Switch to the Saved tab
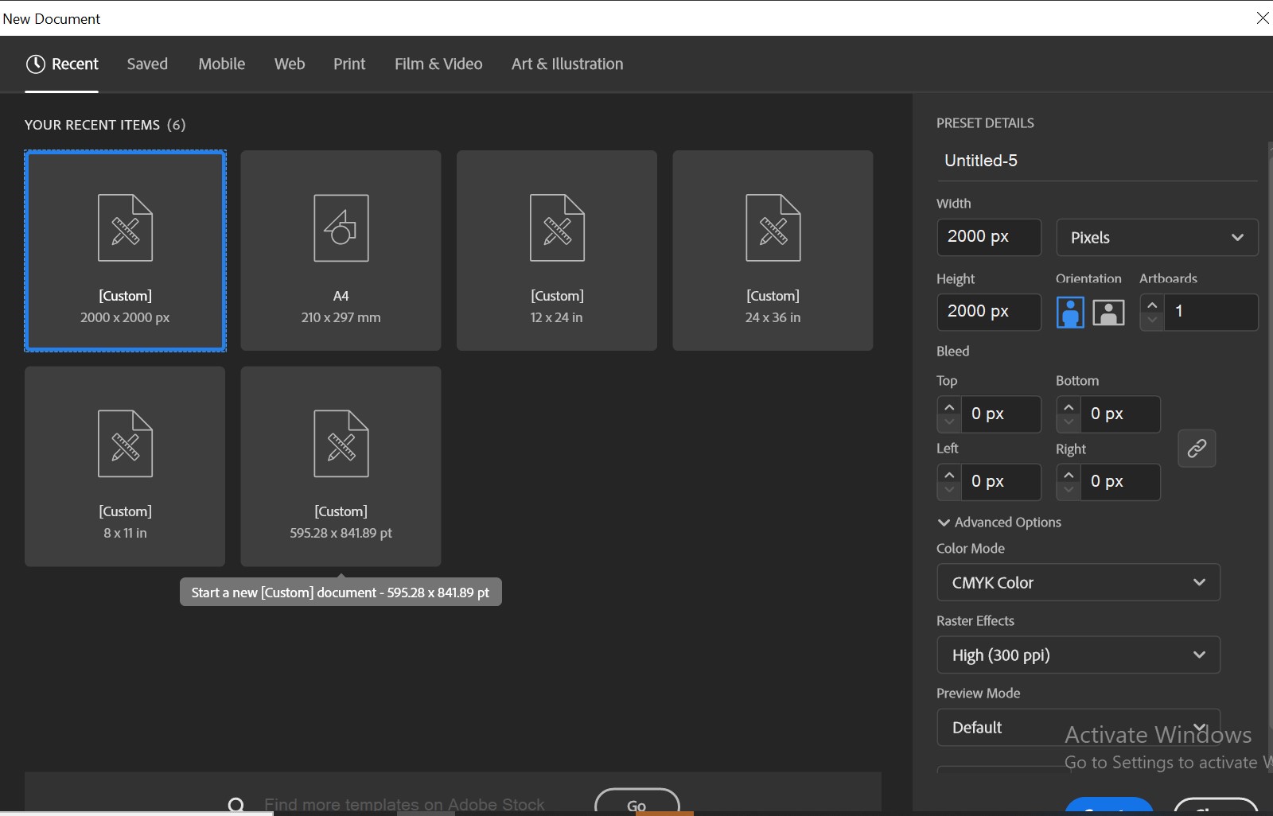 click(147, 64)
